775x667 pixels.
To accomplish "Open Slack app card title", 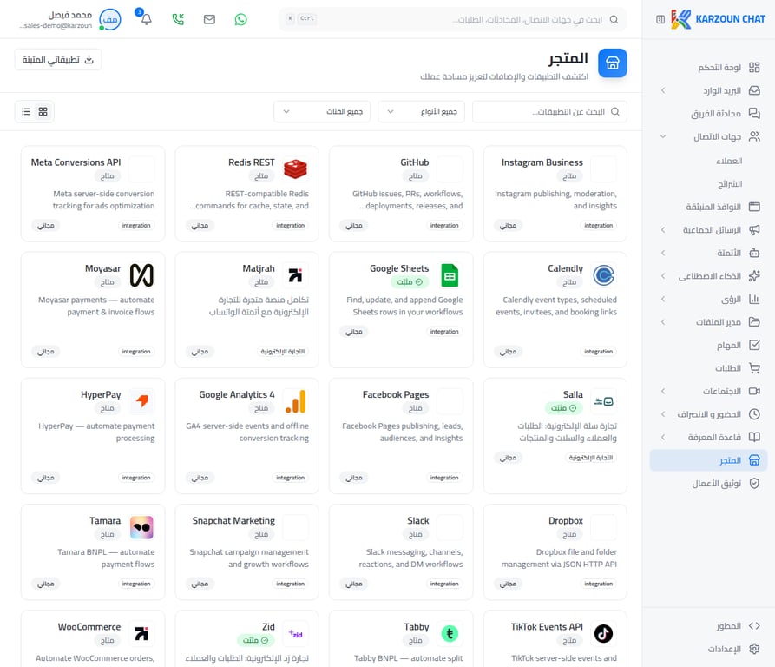I will click(x=418, y=521).
